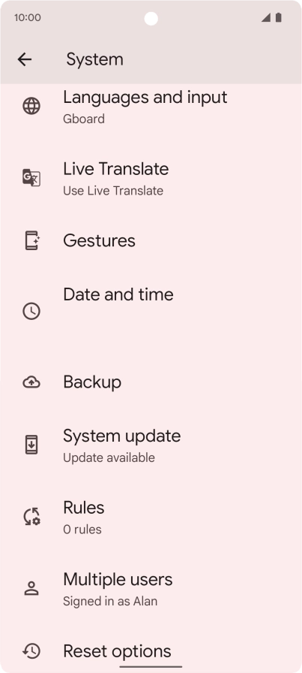Tap the Update available subtitle

(x=109, y=457)
